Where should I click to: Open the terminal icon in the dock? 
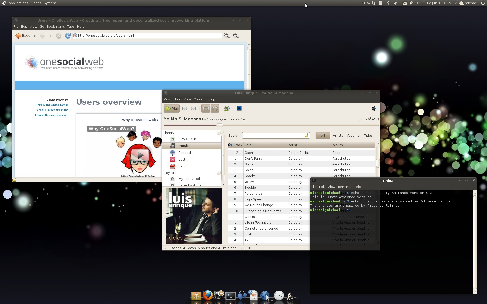(x=230, y=296)
